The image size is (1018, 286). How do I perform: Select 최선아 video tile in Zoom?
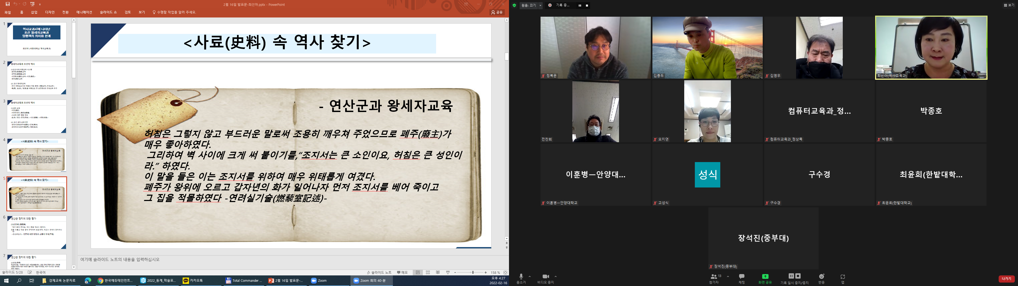[x=931, y=47]
